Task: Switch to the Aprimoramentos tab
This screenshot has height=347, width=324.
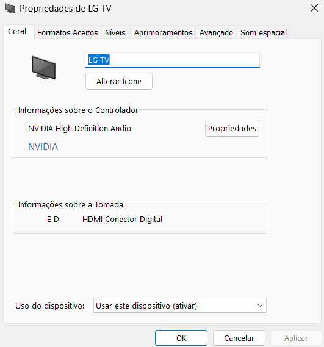Action: 163,32
